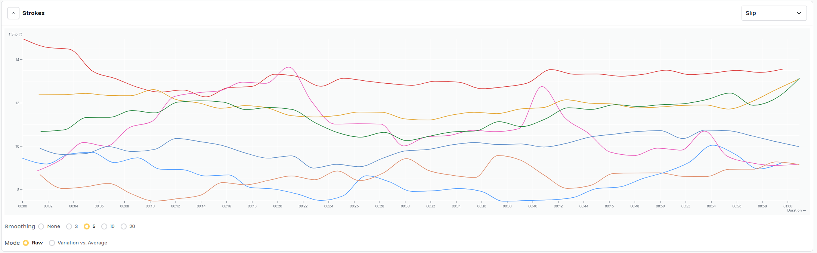
Task: Click the 14 value on the slip axis
Action: [x=17, y=60]
